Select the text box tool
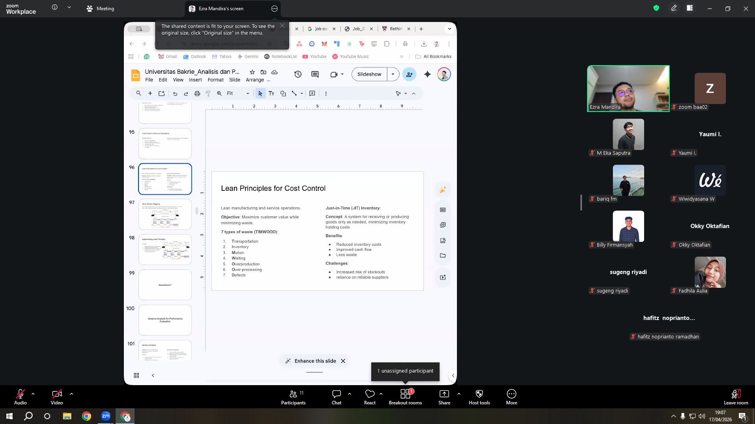755x424 pixels. pos(271,93)
